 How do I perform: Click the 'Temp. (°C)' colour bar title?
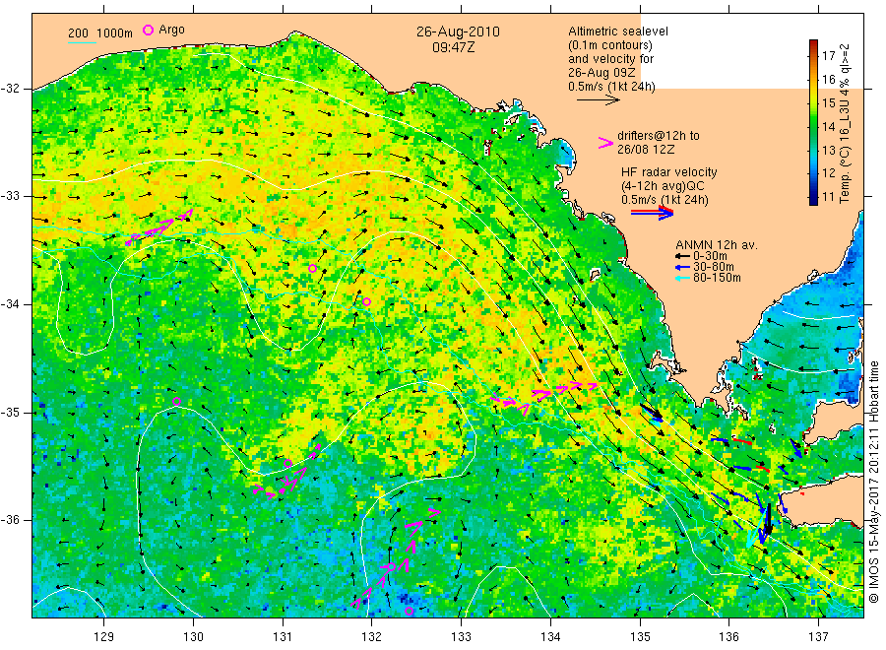(845, 123)
